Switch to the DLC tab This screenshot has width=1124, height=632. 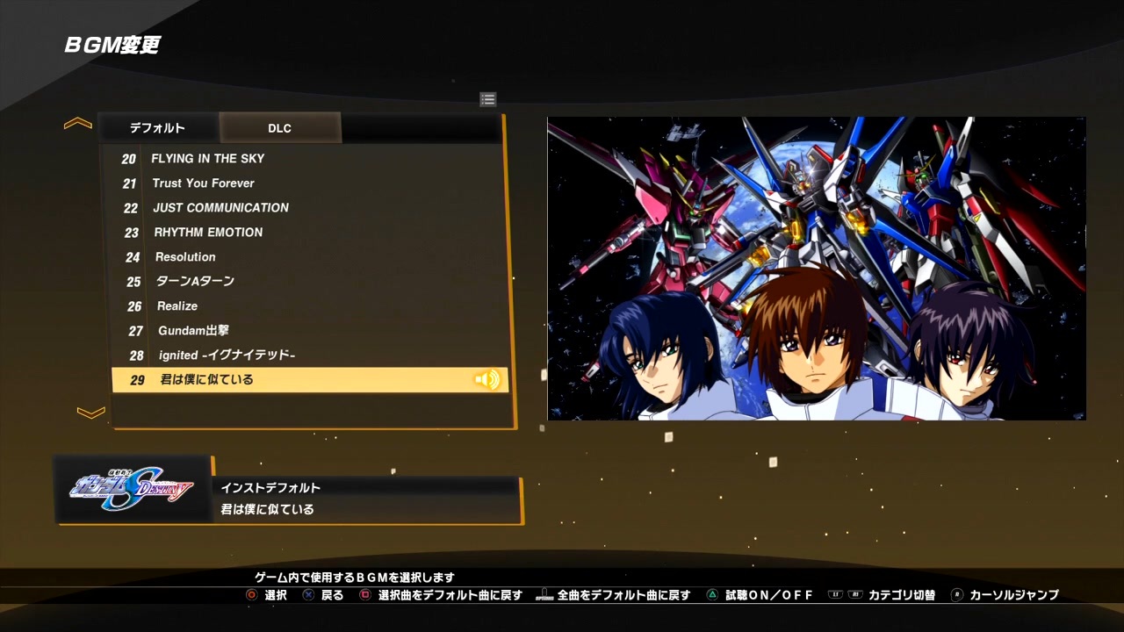point(280,128)
